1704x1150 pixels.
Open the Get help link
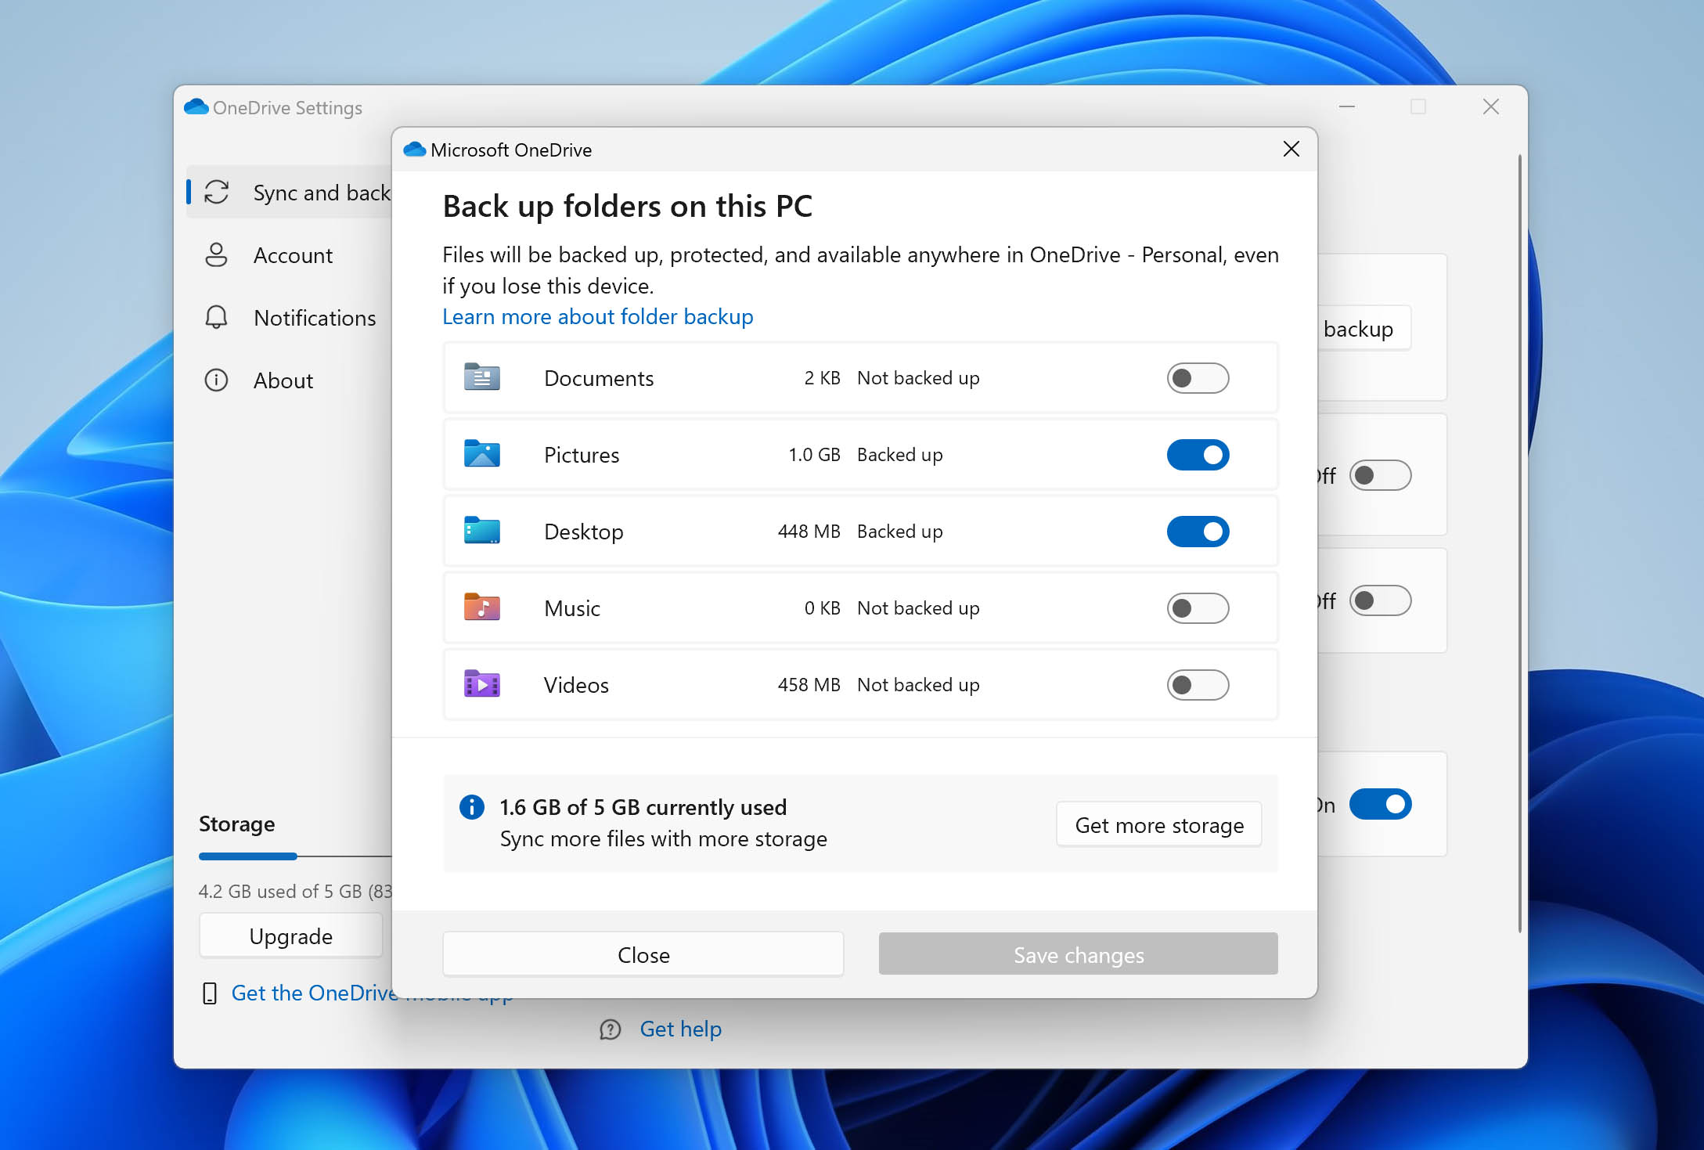(680, 1029)
